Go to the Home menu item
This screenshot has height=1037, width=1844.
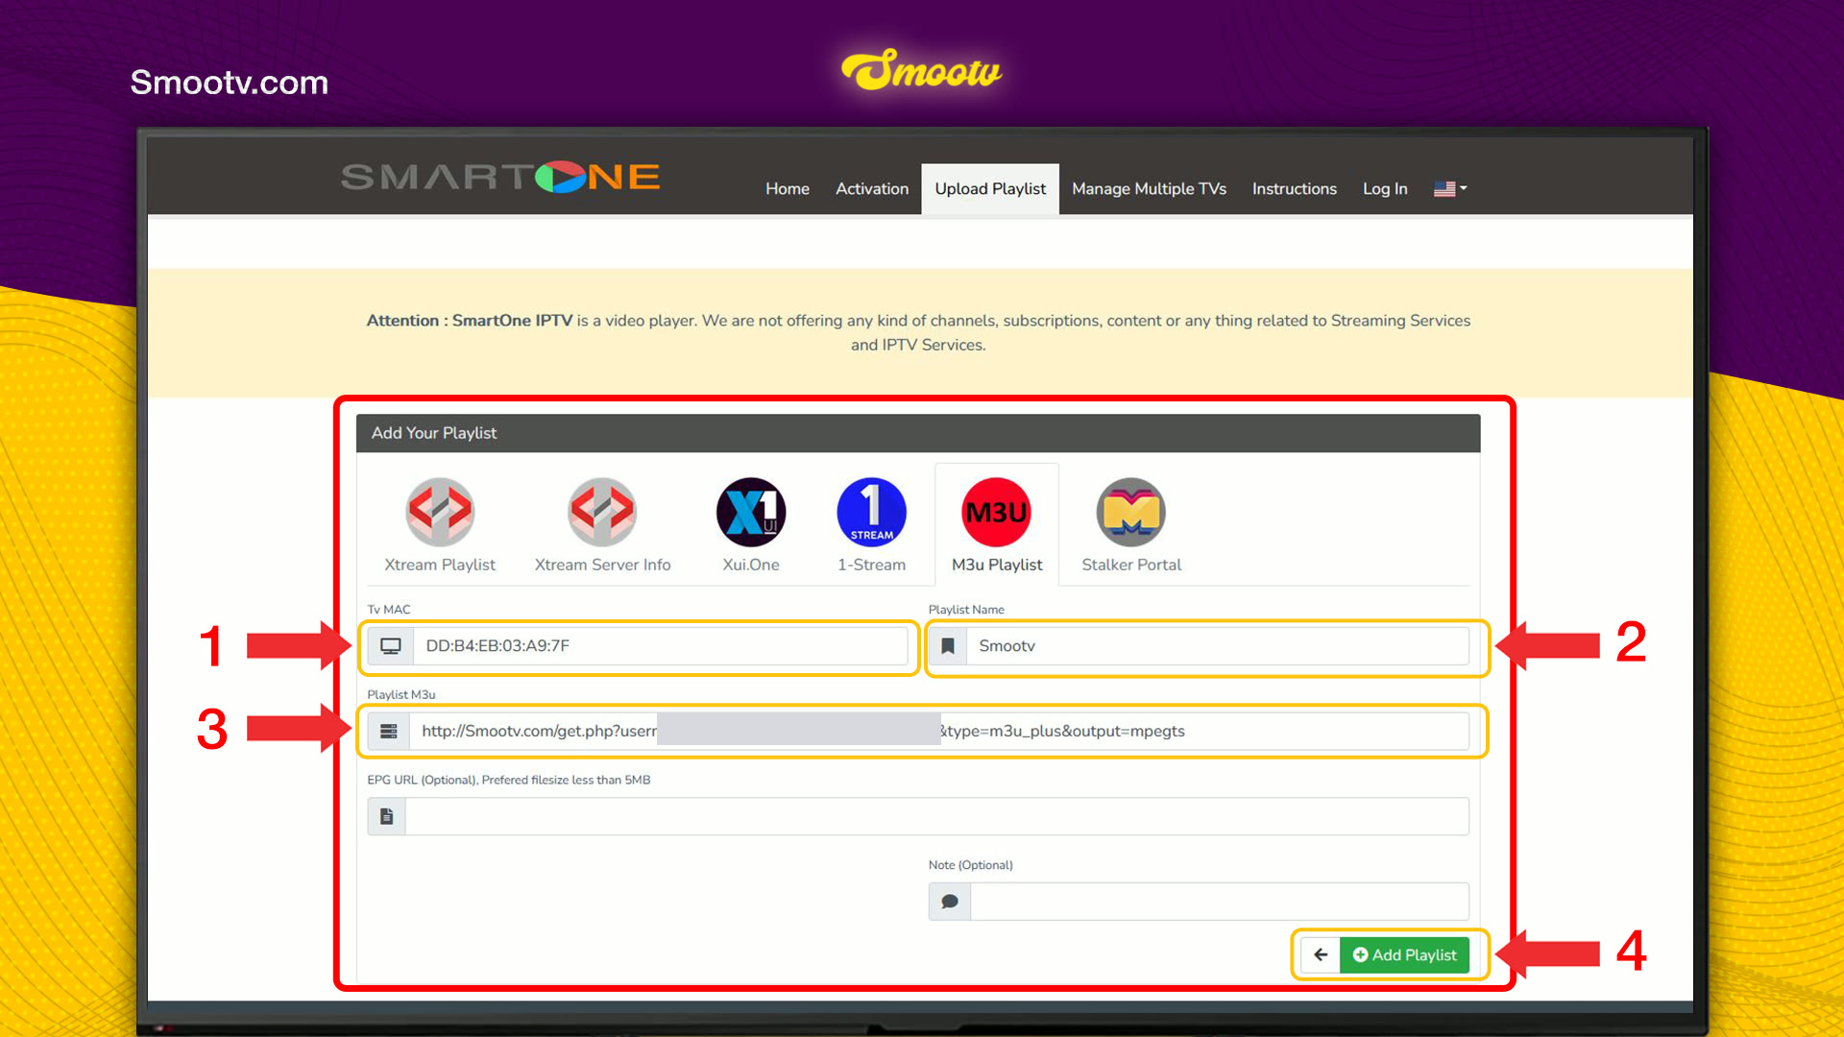click(x=788, y=189)
